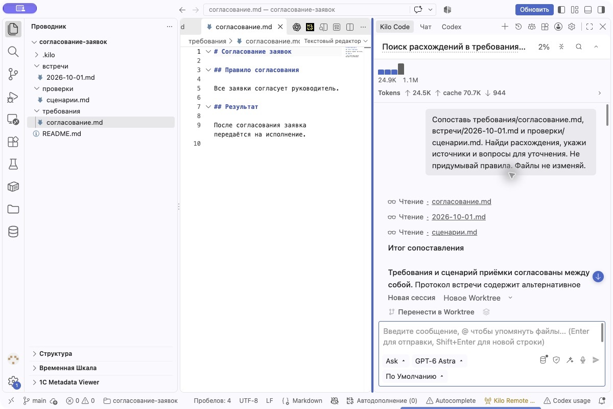Open the Source Control view
The height and width of the screenshot is (409, 613).
(x=13, y=74)
